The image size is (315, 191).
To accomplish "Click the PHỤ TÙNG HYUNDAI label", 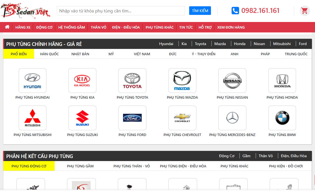I will click(x=33, y=98).
